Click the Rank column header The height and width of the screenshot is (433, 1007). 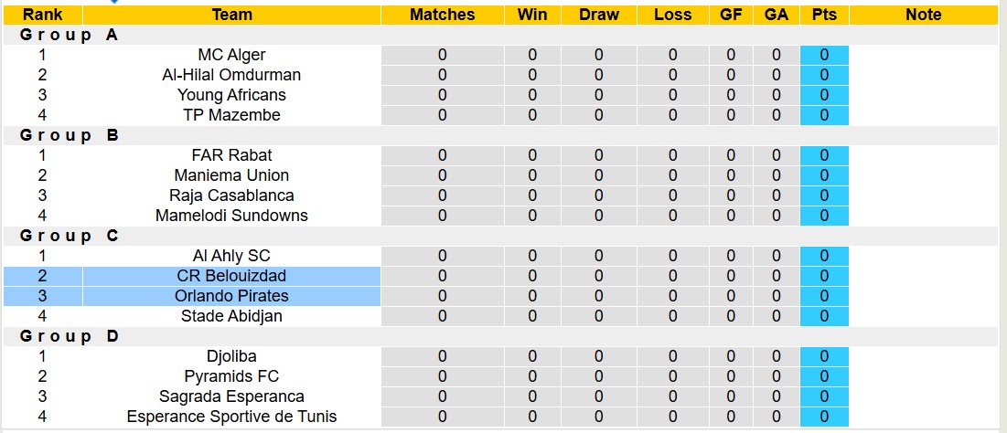pyautogui.click(x=42, y=15)
